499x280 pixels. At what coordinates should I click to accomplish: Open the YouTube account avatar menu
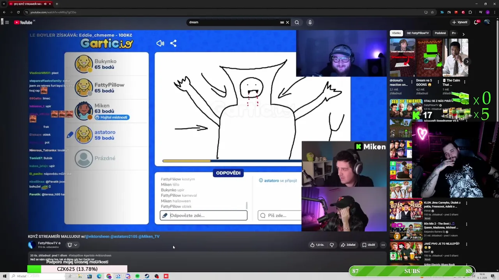pyautogui.click(x=487, y=22)
